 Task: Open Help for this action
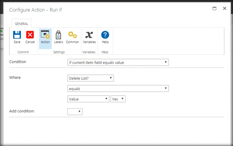pyautogui.click(x=105, y=37)
